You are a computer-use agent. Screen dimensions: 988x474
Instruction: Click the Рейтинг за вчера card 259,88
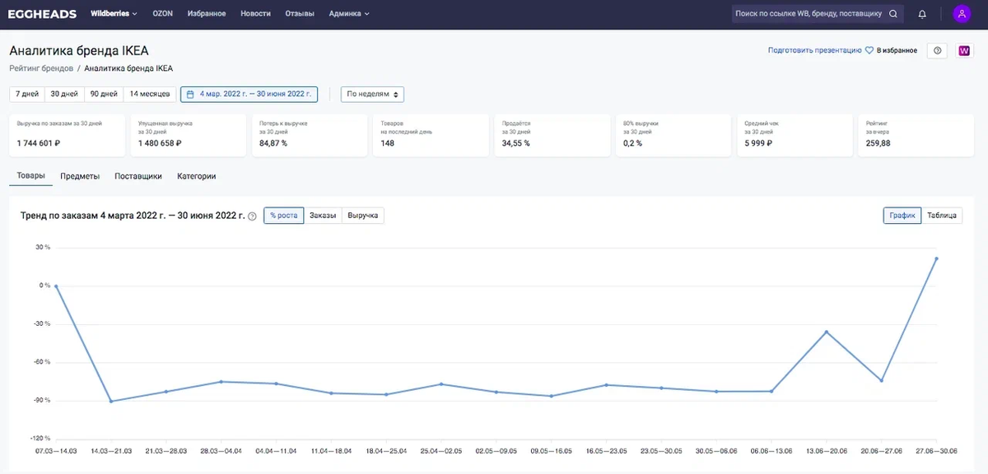[x=915, y=135]
